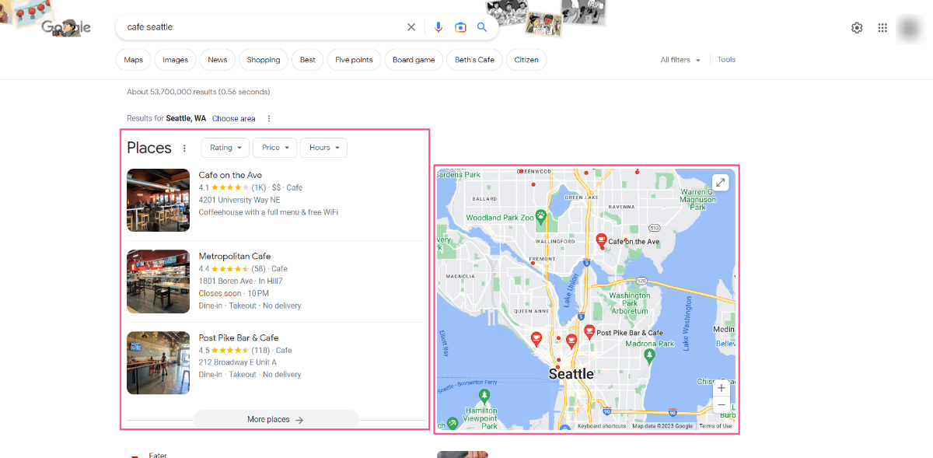The height and width of the screenshot is (458, 933).
Task: Zoom out on the map
Action: tap(722, 405)
